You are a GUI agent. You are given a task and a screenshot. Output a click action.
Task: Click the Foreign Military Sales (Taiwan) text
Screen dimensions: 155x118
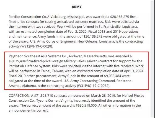click(x=75, y=61)
